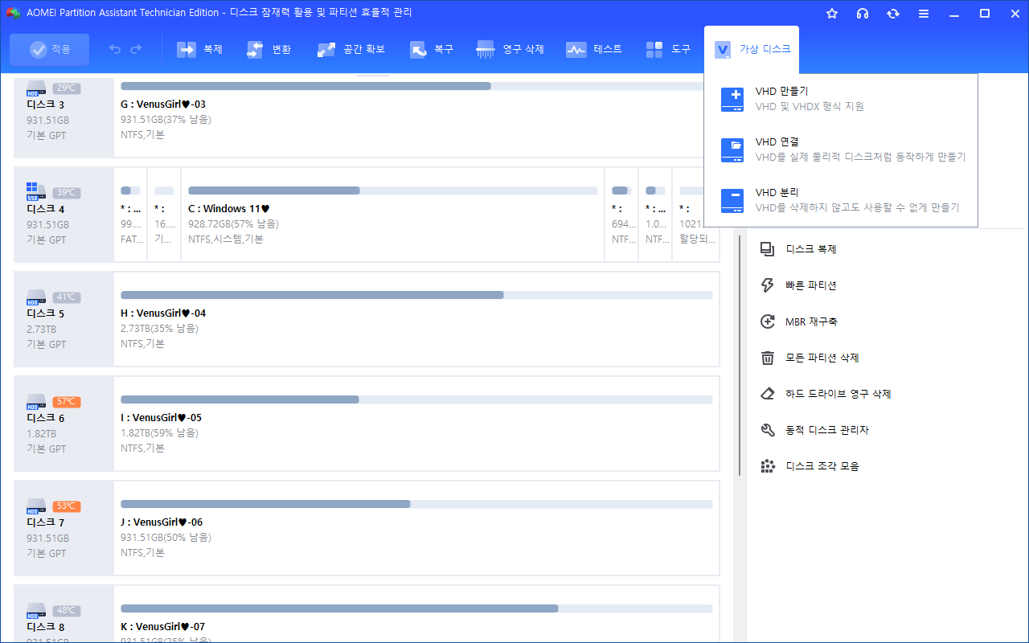Click the VHD 분리 minus disk icon
Image resolution: width=1029 pixels, height=643 pixels.
pos(732,200)
